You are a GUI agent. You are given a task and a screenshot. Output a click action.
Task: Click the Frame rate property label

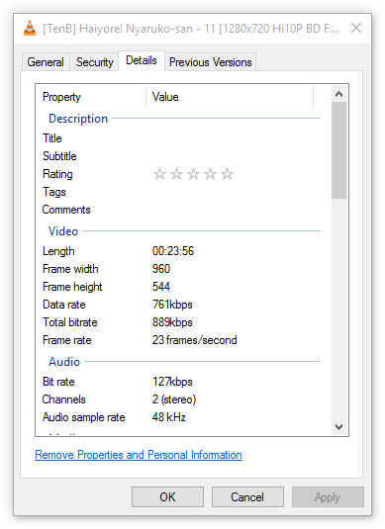[x=67, y=340]
